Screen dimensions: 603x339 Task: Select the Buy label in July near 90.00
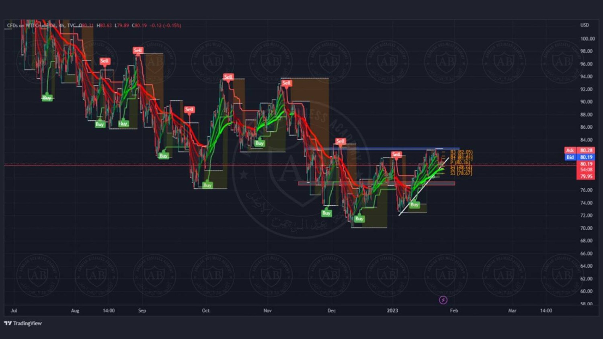(x=47, y=98)
